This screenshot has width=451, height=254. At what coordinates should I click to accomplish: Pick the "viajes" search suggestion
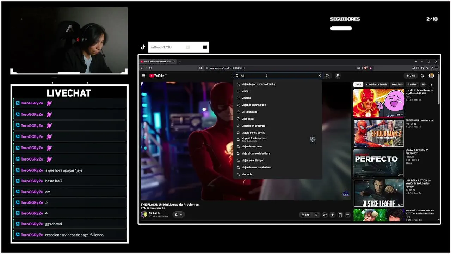coord(278,91)
